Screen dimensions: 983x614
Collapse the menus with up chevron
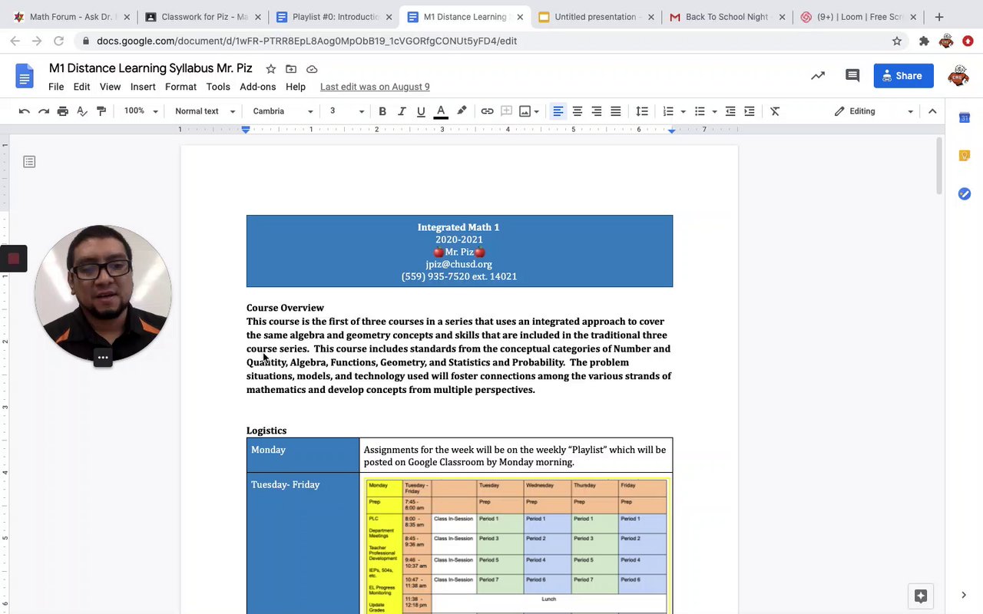coord(932,111)
